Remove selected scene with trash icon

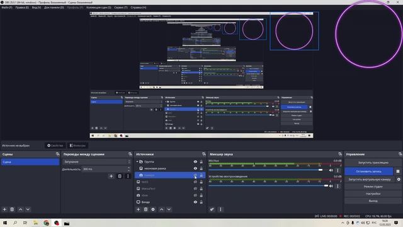click(x=12, y=209)
